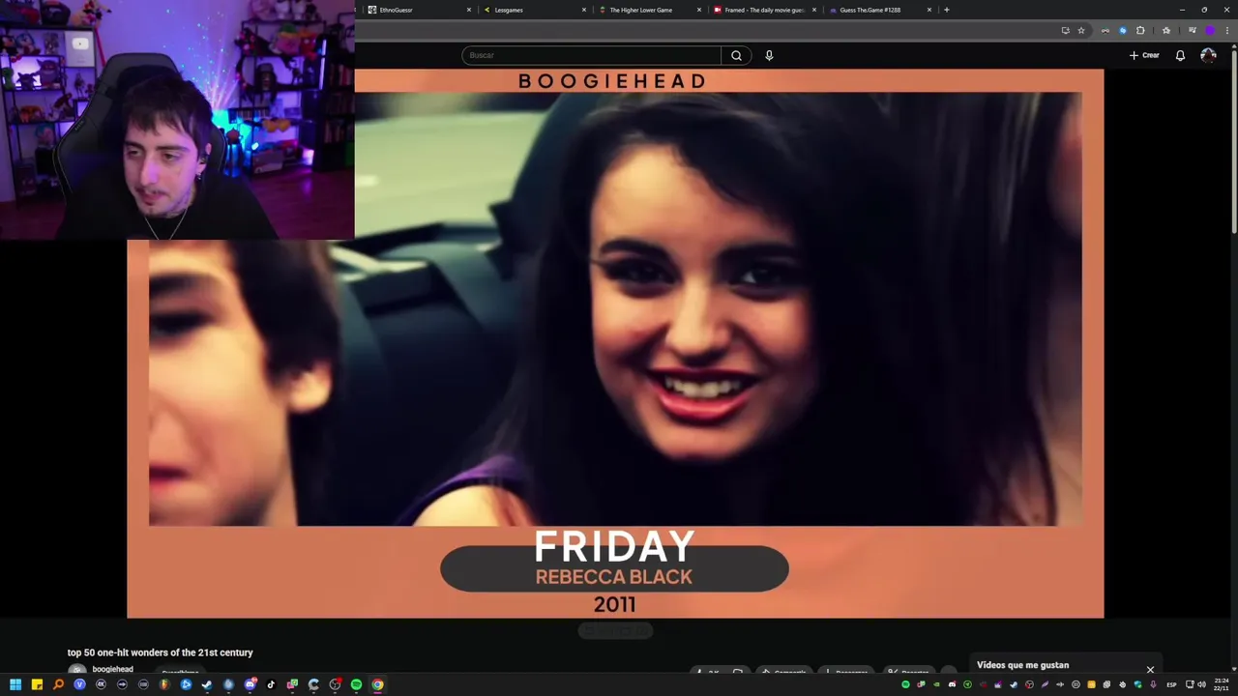This screenshot has height=696, width=1238.
Task: Open the purple V app in taskbar
Action: point(79,684)
